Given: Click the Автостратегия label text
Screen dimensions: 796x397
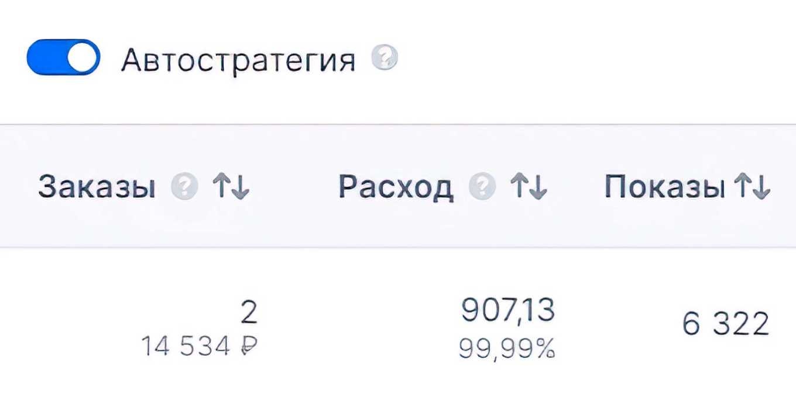Looking at the screenshot, I should (x=240, y=57).
